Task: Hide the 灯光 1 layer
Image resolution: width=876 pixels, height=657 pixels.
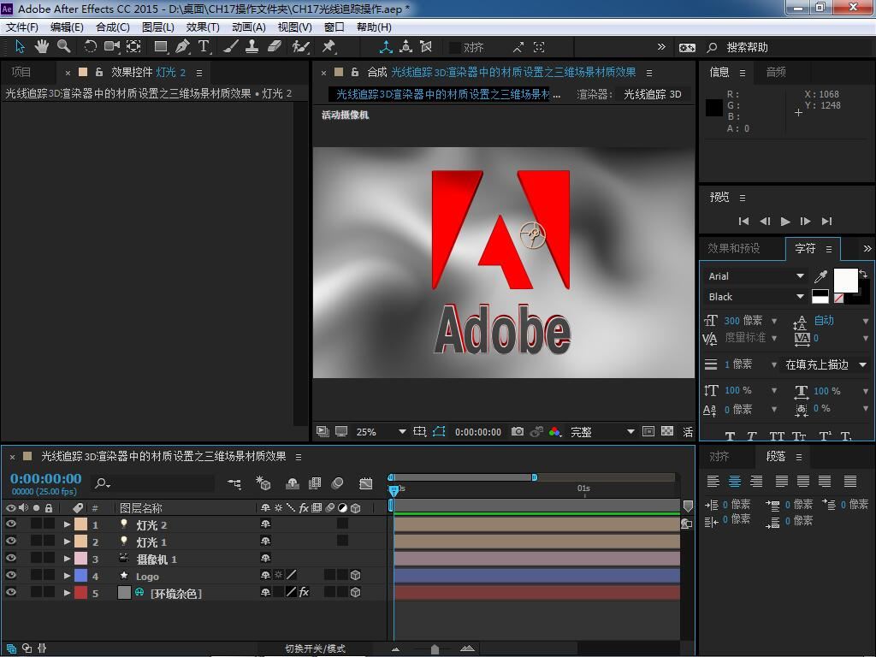Action: [x=10, y=541]
